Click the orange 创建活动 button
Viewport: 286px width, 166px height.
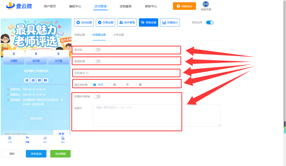click(184, 6)
